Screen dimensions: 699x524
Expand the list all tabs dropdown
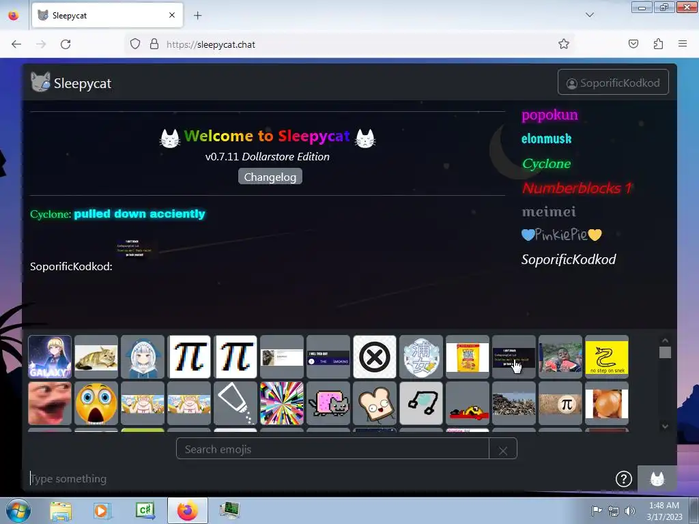[589, 15]
